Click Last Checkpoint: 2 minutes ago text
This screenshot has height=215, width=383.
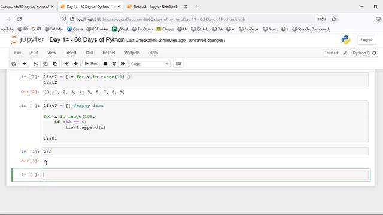point(156,40)
